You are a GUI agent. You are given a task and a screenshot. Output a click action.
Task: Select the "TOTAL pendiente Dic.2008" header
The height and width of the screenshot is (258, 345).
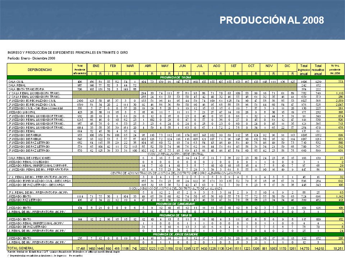pos(335,70)
